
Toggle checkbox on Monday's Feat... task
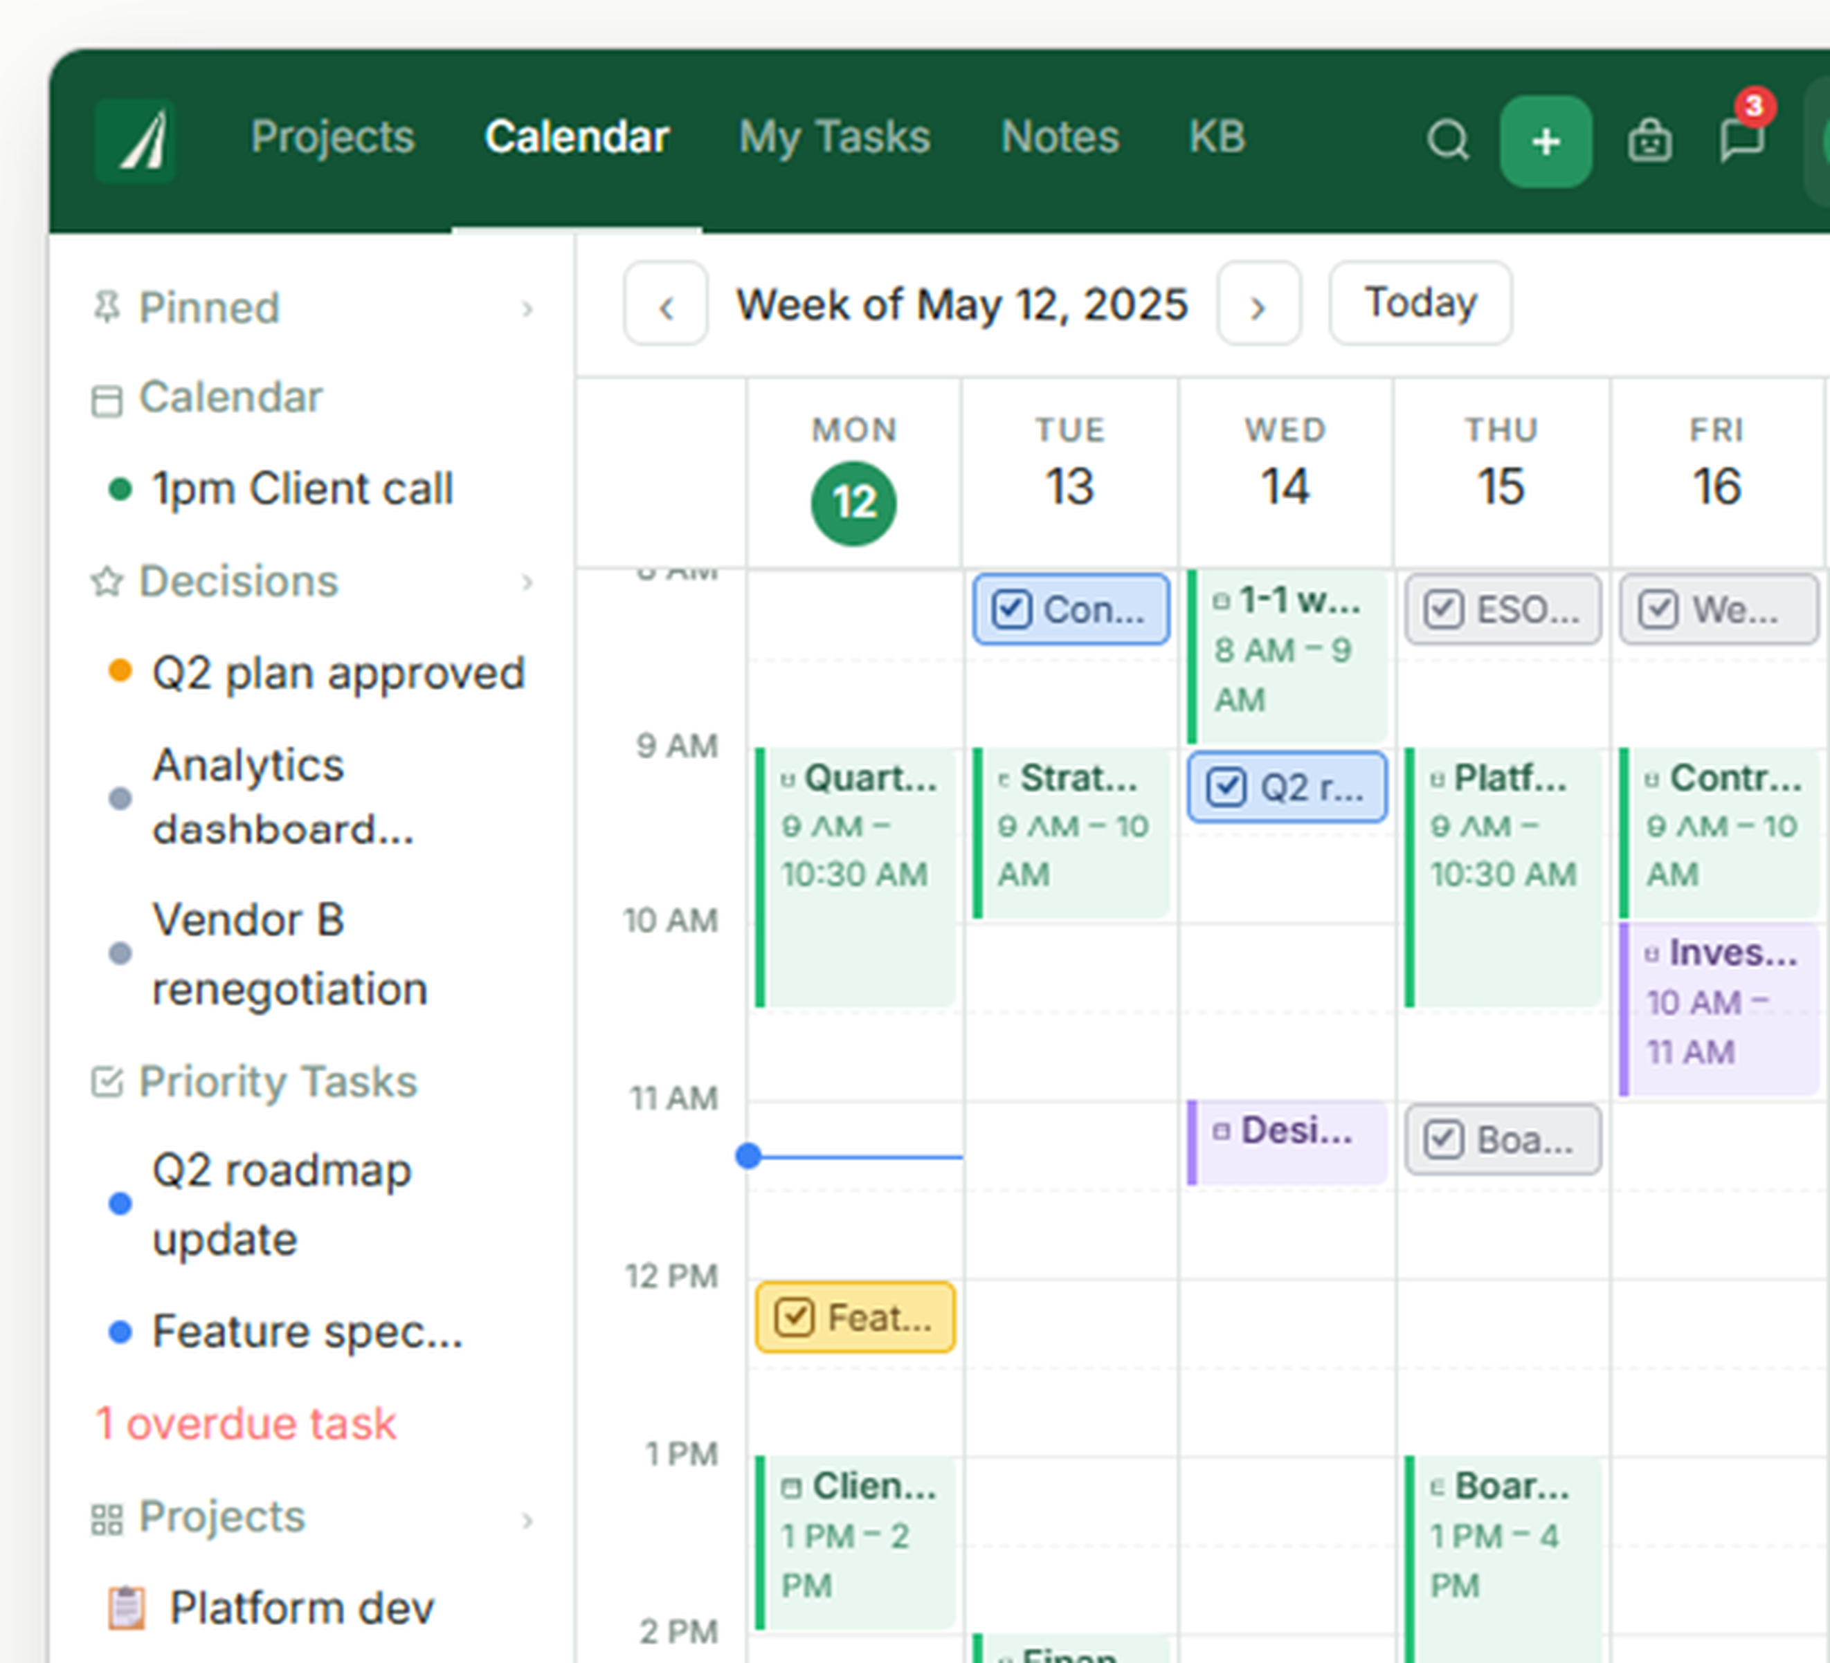coord(795,1317)
